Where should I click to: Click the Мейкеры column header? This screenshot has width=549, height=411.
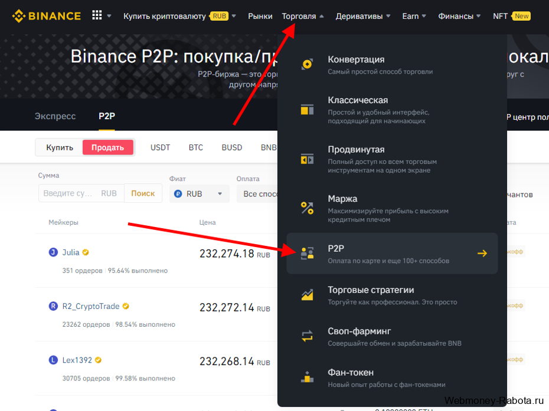coord(63,222)
